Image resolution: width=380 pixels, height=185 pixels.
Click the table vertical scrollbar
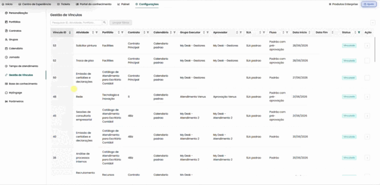click(375, 50)
